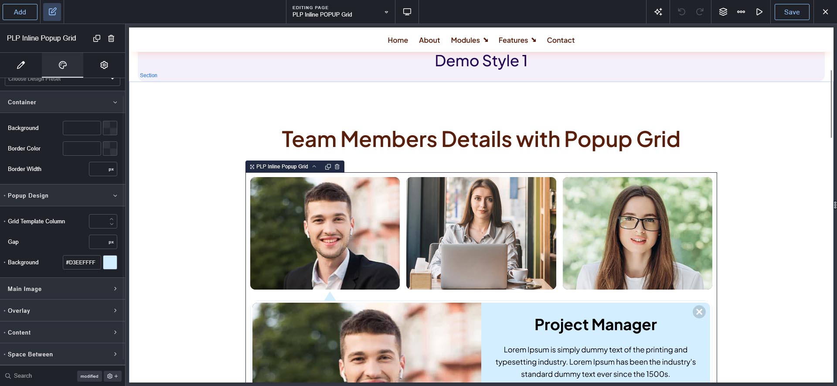Open the Editing Page selector dropdown
The width and height of the screenshot is (837, 386).
340,12
